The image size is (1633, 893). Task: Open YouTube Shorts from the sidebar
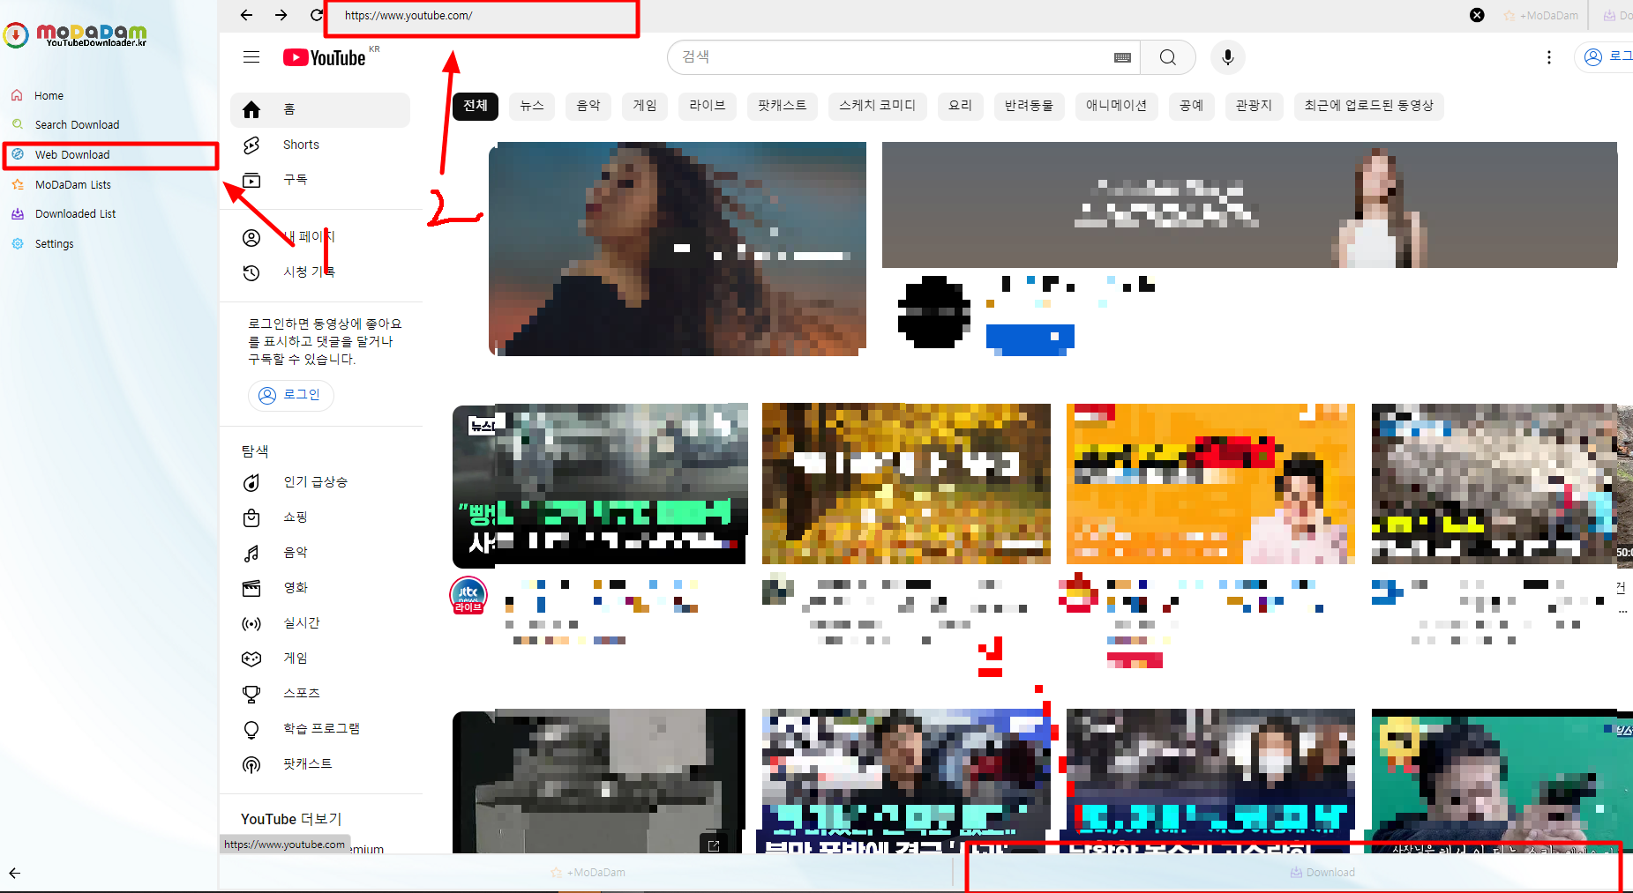[300, 145]
